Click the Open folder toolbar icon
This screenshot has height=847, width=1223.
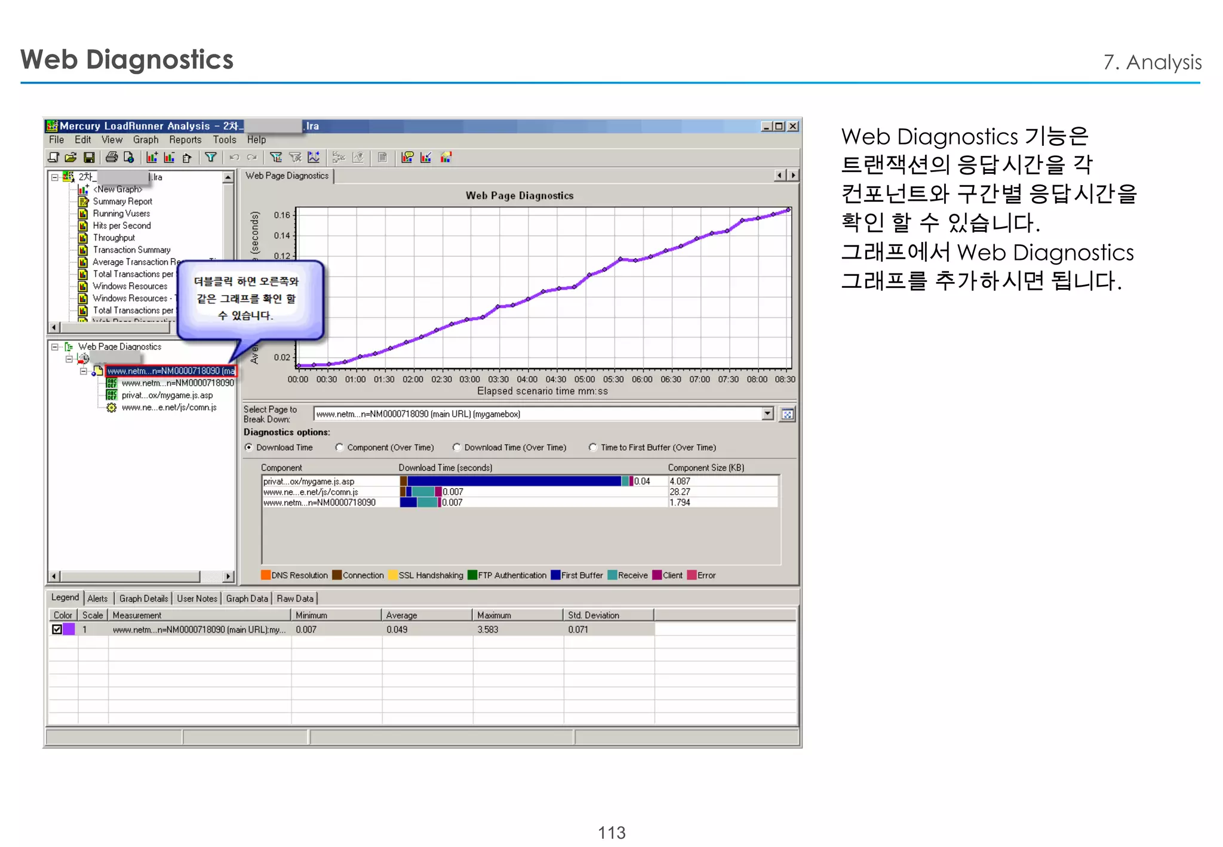click(70, 157)
